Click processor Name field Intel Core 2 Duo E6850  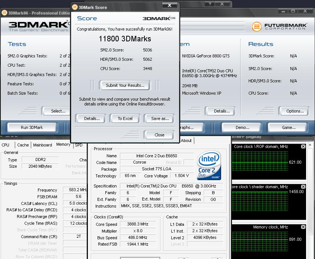click(157, 156)
